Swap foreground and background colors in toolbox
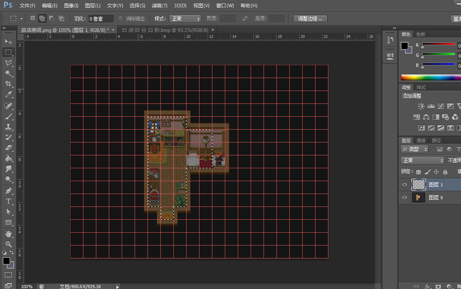 (12, 253)
